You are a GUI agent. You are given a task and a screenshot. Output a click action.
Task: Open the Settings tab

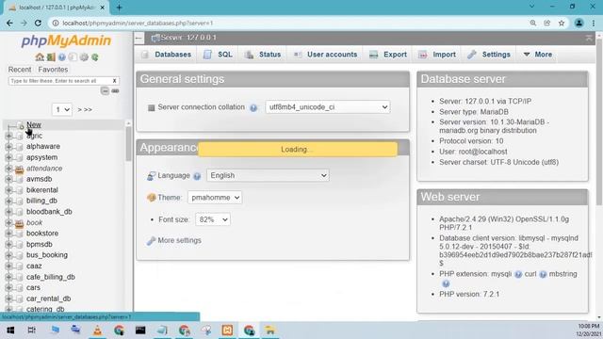point(489,55)
